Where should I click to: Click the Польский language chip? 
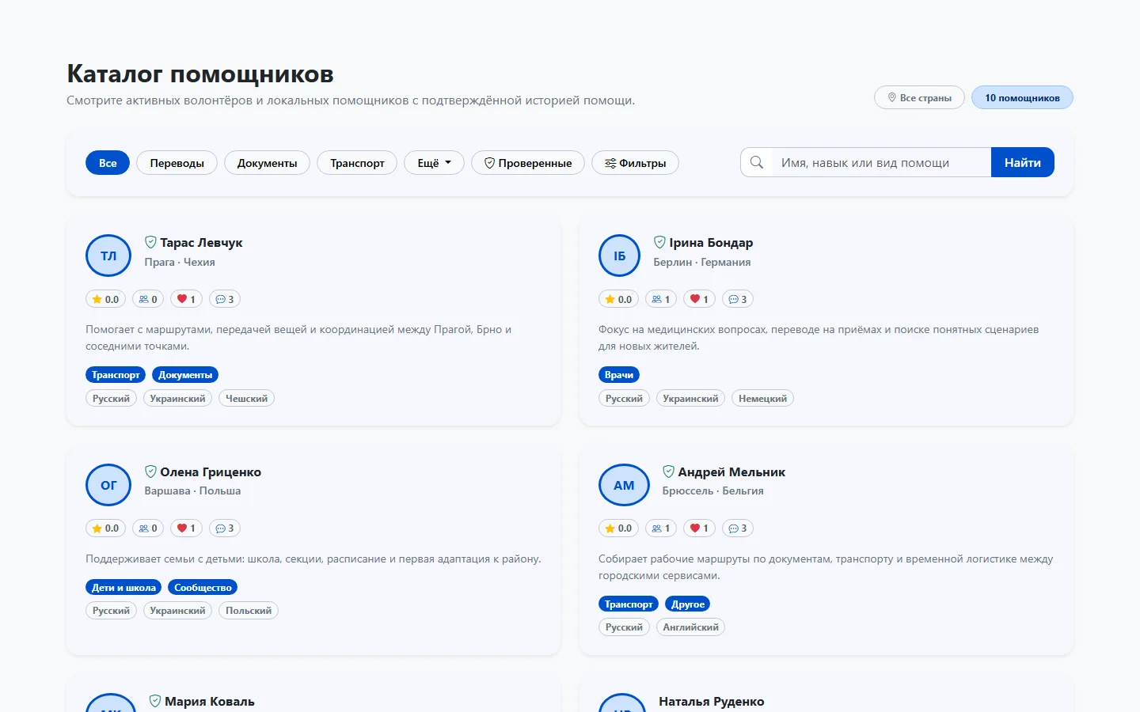[x=249, y=610]
